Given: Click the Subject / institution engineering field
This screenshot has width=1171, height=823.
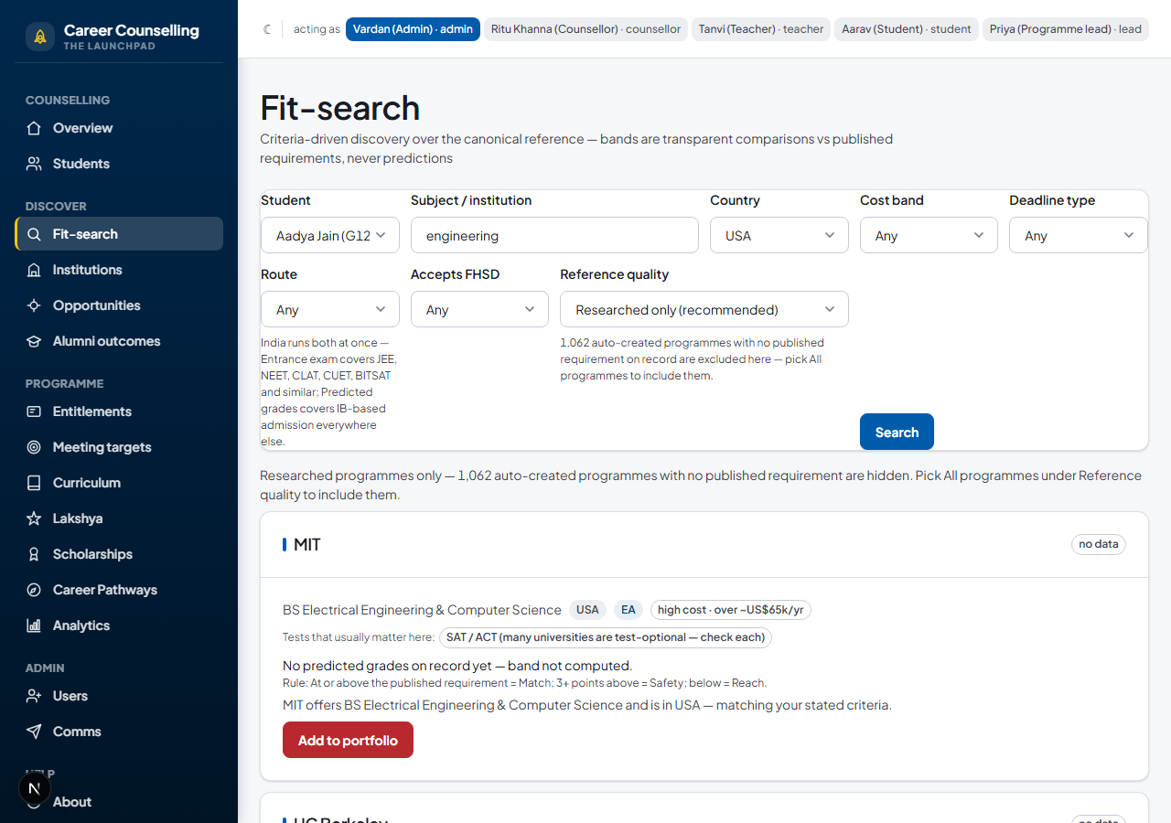Looking at the screenshot, I should (x=554, y=235).
